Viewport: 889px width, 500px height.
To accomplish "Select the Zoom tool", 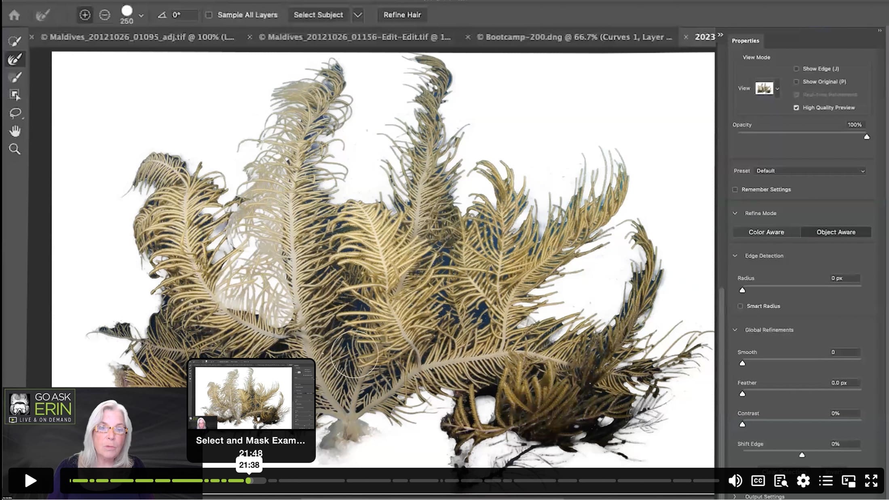I will pyautogui.click(x=15, y=149).
